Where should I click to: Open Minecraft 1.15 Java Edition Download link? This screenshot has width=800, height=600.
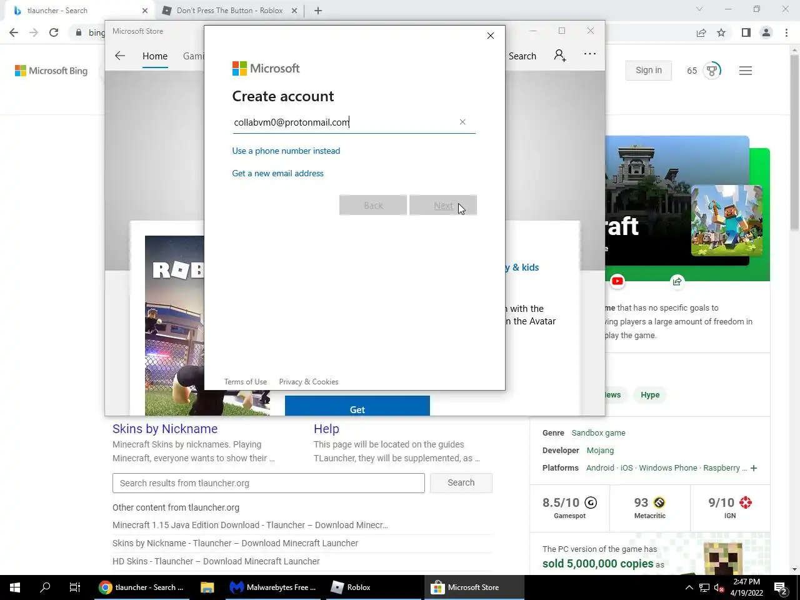[250, 525]
